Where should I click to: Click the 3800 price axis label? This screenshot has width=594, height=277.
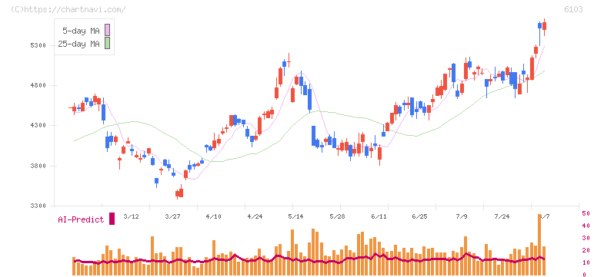point(38,166)
